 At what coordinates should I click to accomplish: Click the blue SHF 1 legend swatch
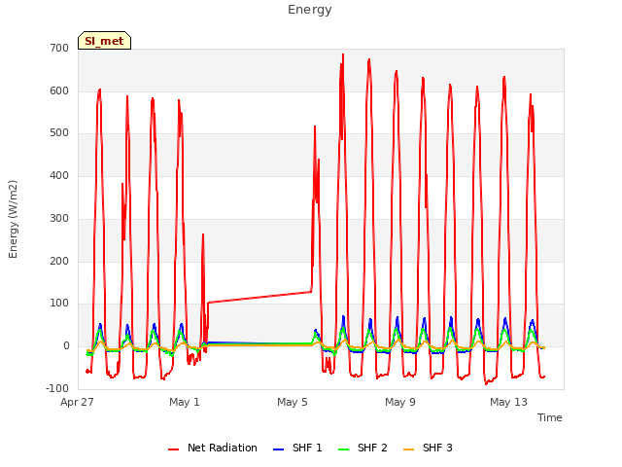[279, 449]
